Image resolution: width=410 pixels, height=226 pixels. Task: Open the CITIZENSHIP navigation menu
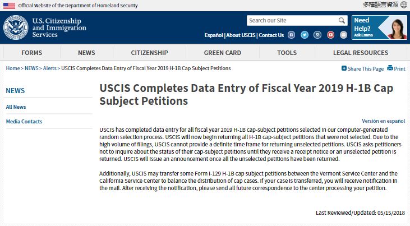tap(149, 53)
